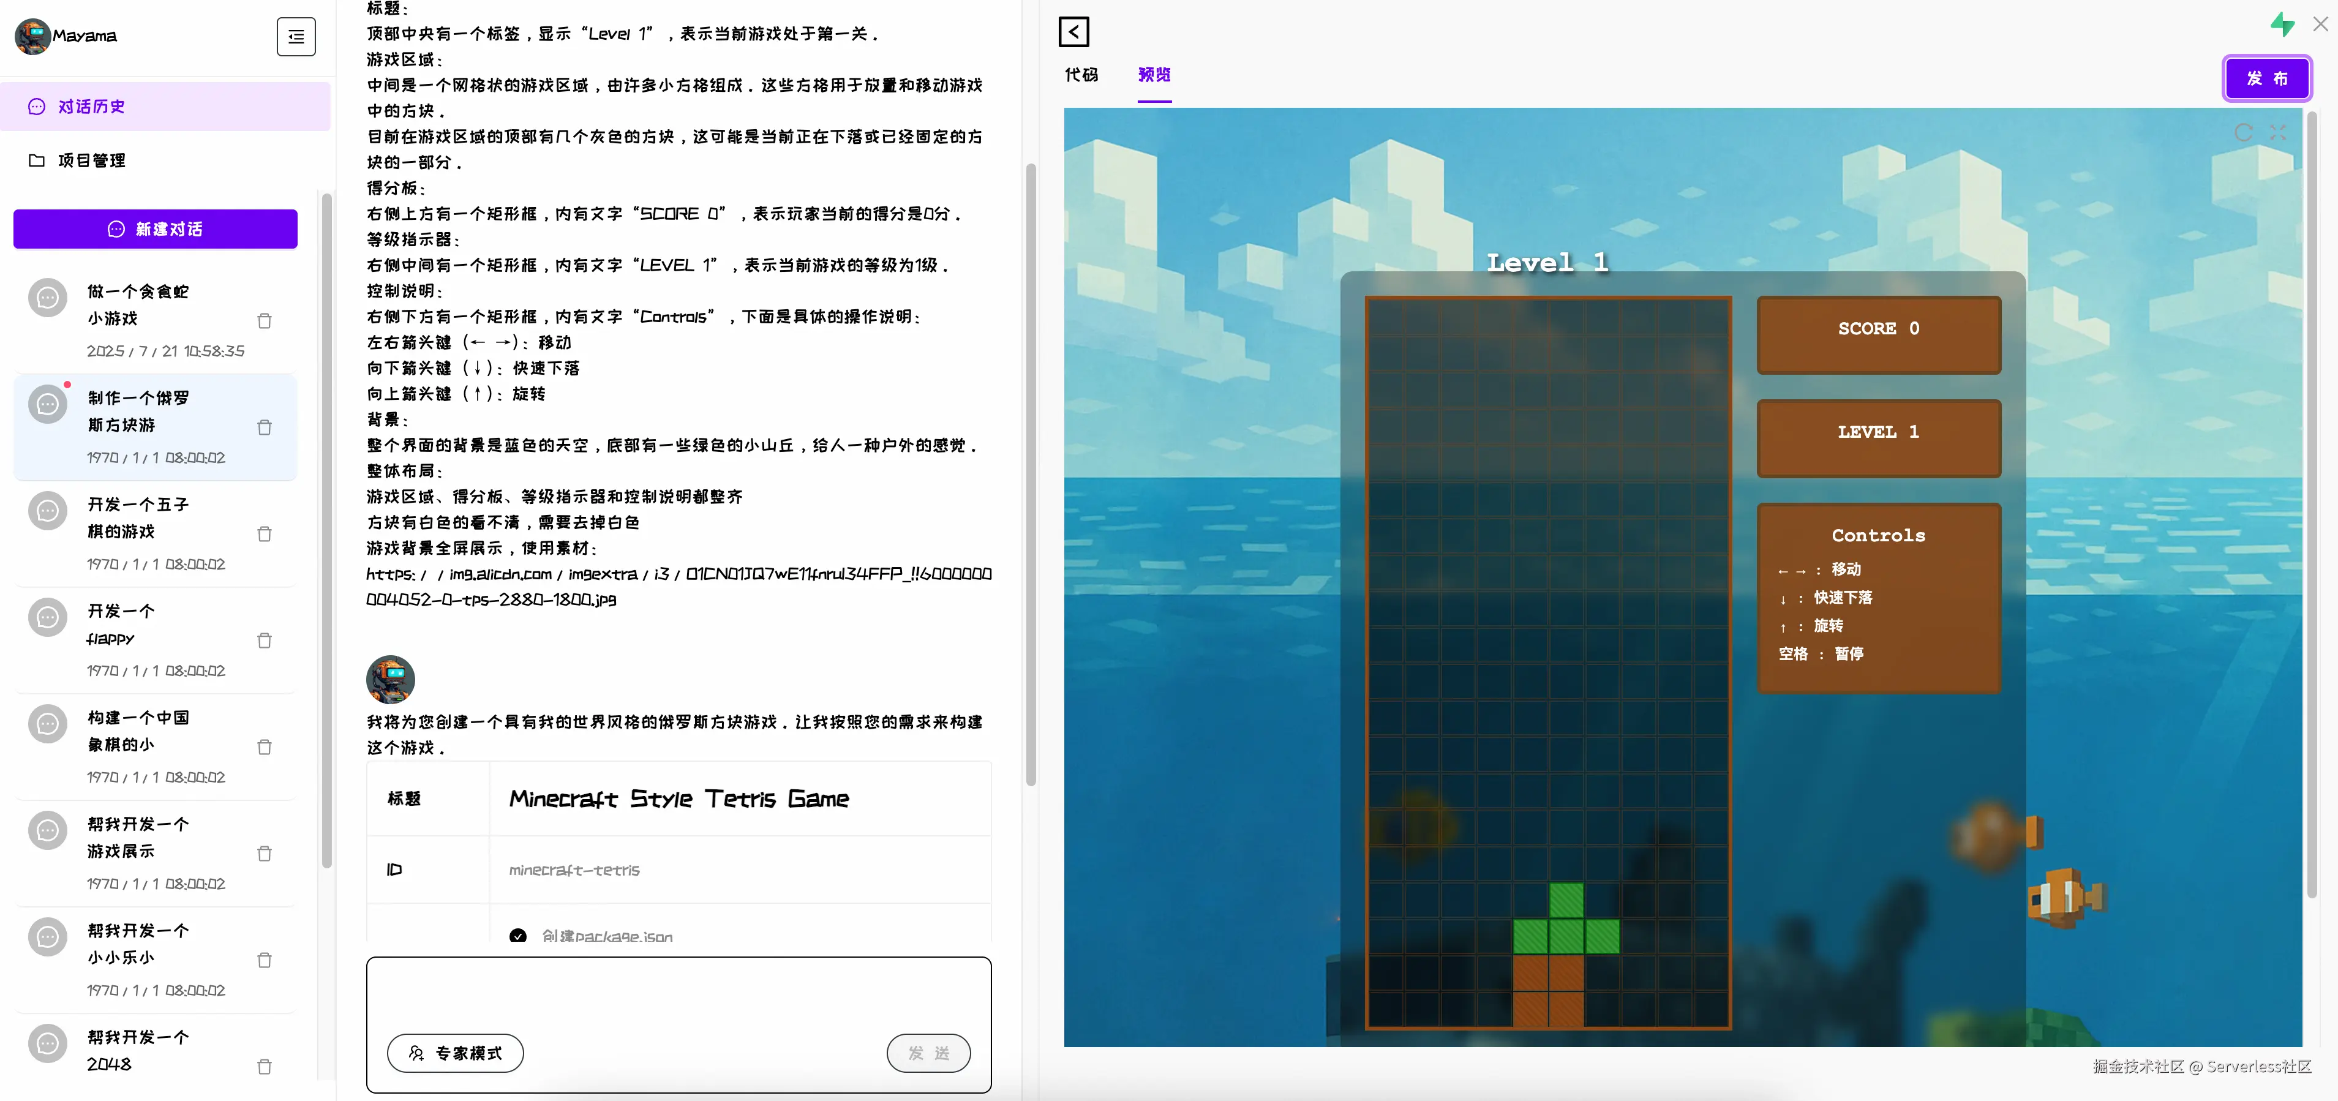Click the green lightning bolt Supabase icon

pyautogui.click(x=2282, y=24)
